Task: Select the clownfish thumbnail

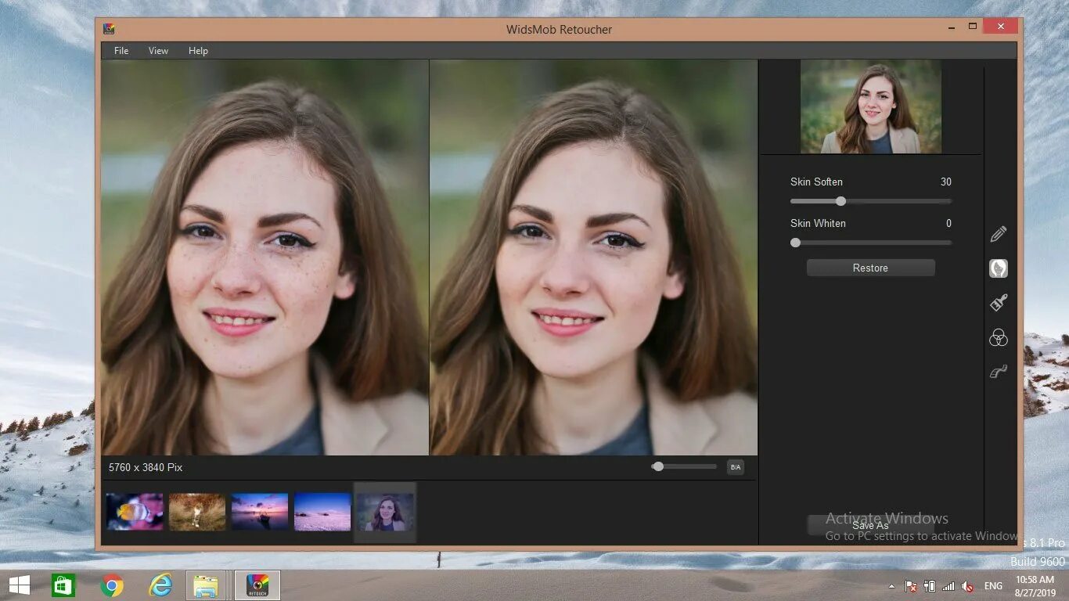Action: (x=135, y=512)
